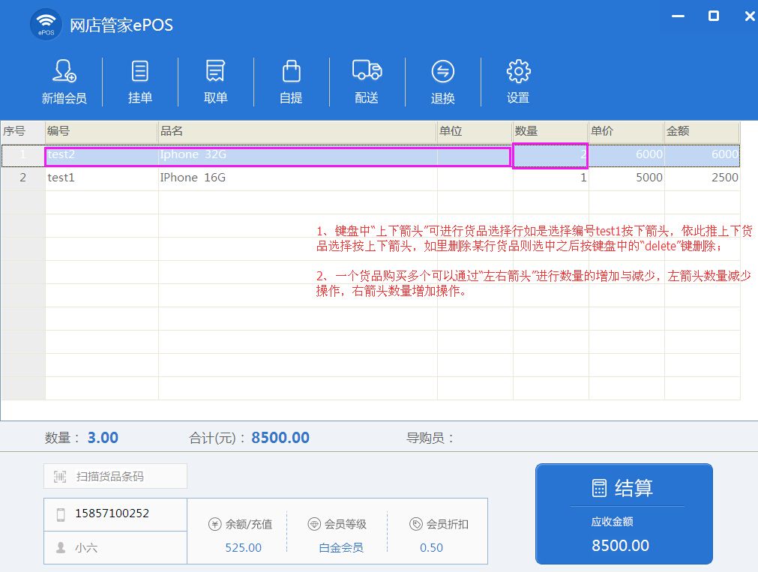Click the 数量 cell of the test2 row
Image resolution: width=758 pixels, height=572 pixels.
click(550, 155)
